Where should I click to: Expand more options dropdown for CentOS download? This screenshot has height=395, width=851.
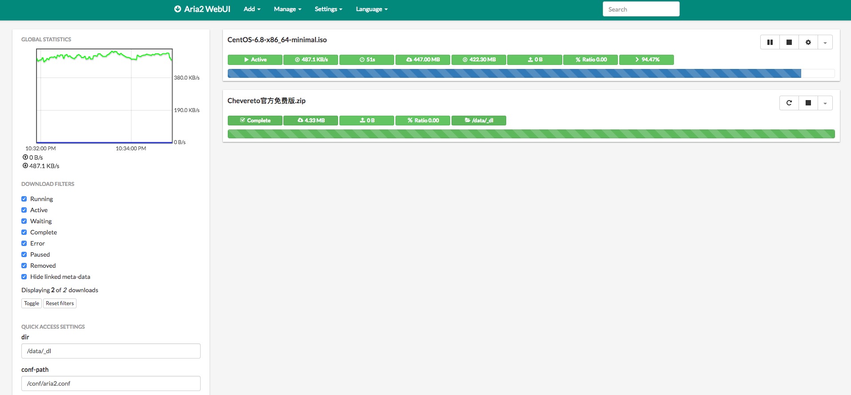tap(825, 42)
